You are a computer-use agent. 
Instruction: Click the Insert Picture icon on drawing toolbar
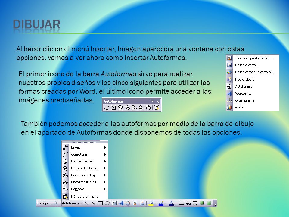[142, 203]
